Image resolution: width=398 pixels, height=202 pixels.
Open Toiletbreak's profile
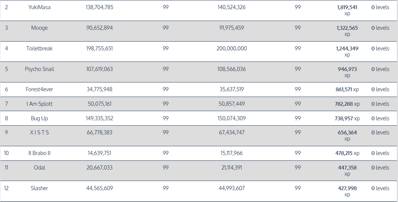(39, 48)
